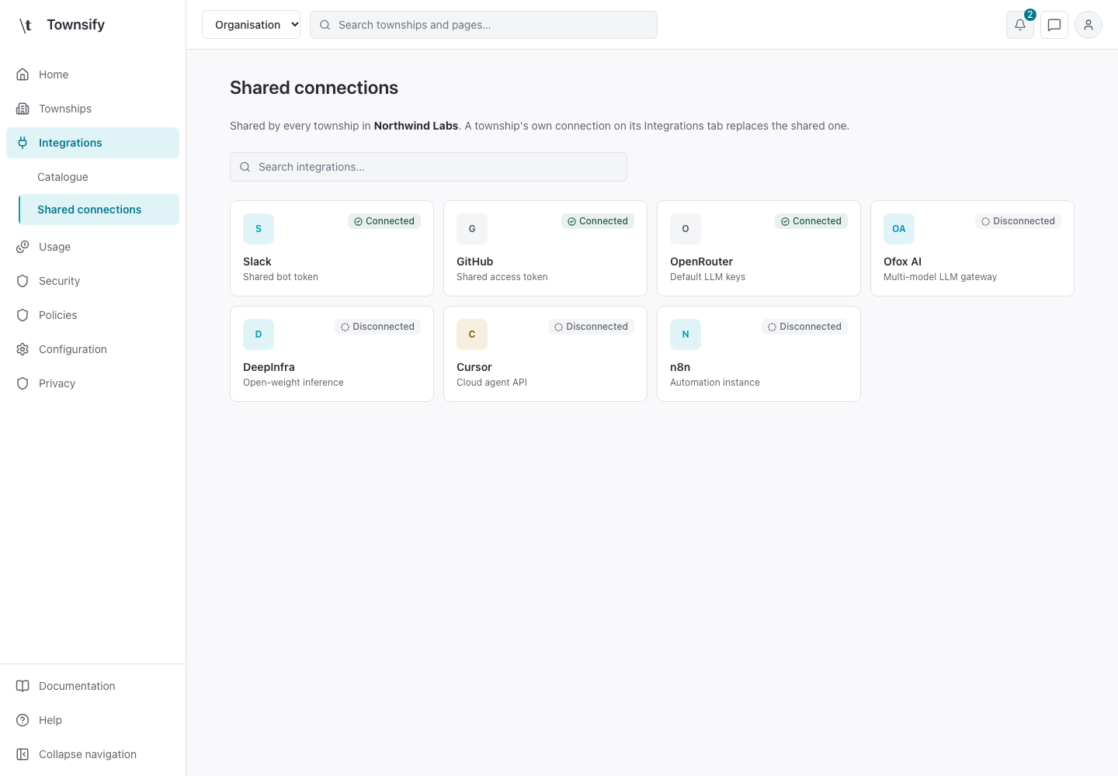Click the GitHub 'G' card icon

tap(472, 229)
